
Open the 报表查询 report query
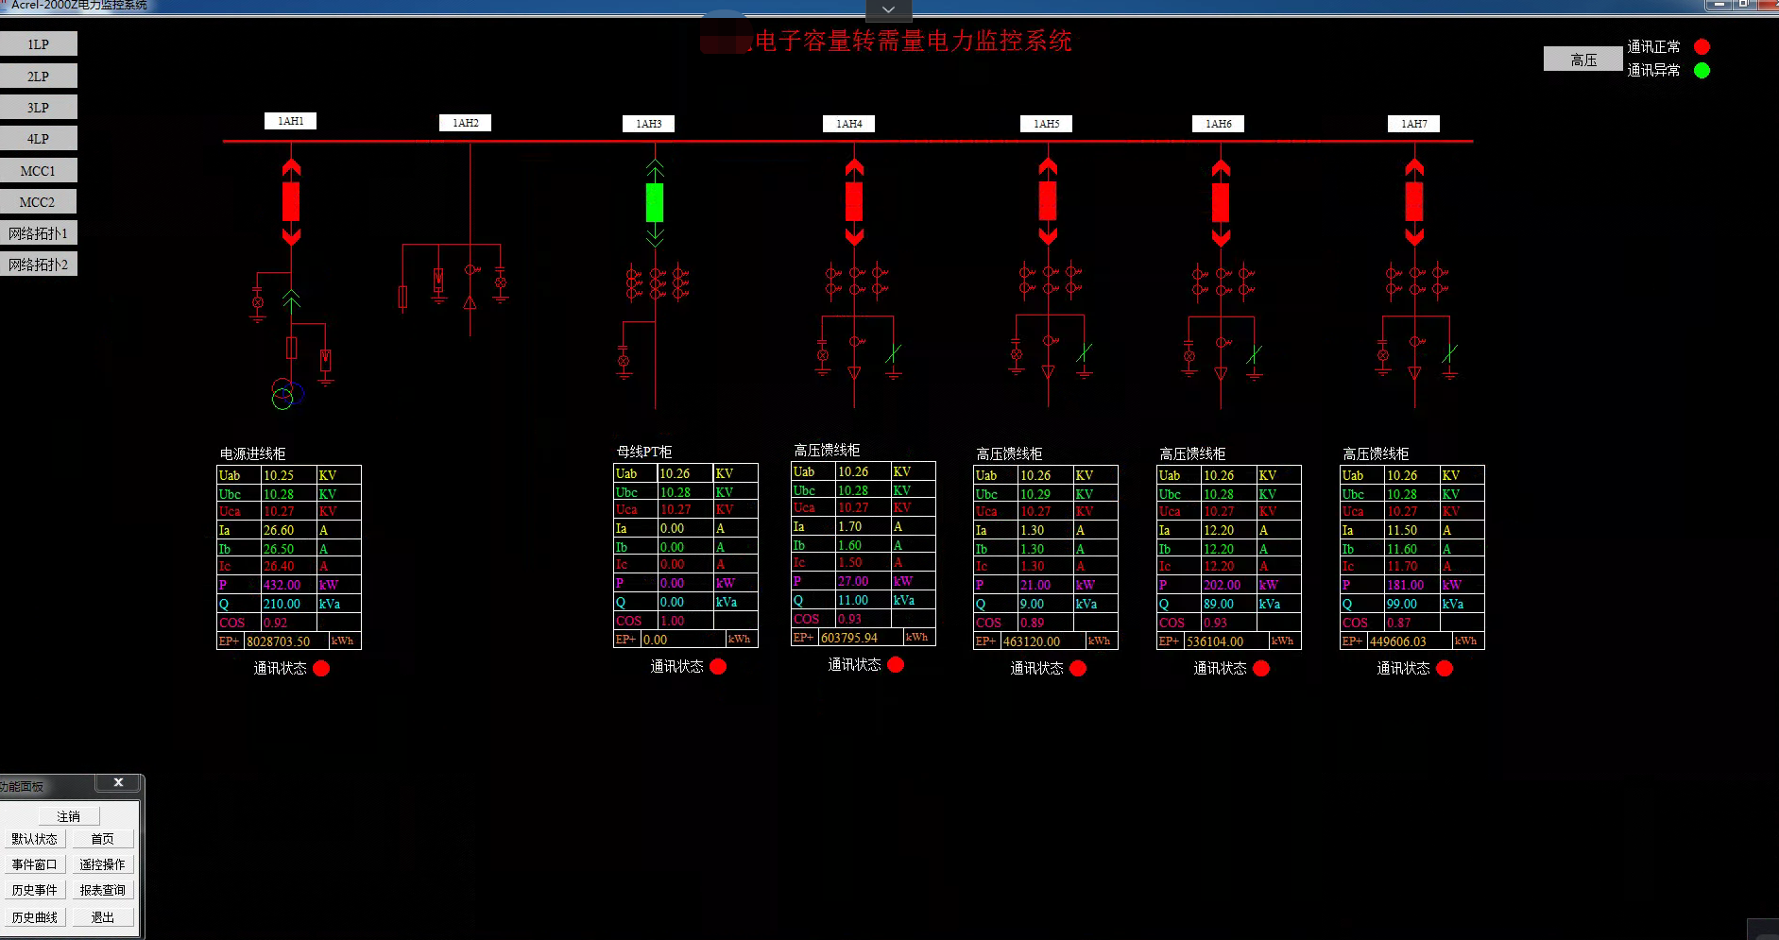click(x=102, y=890)
